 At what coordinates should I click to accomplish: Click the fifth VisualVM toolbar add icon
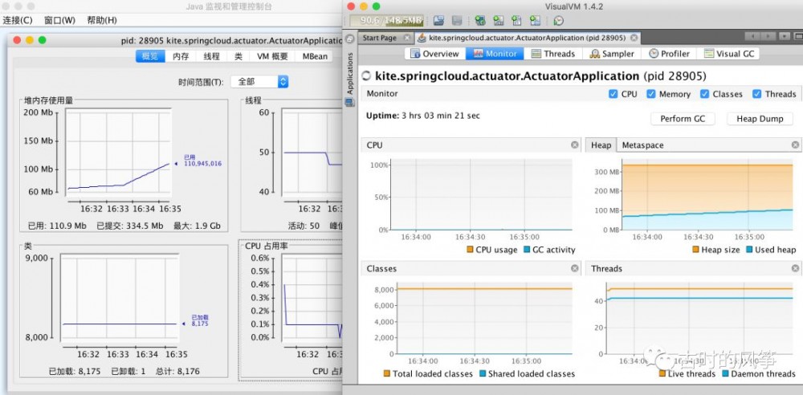[516, 21]
